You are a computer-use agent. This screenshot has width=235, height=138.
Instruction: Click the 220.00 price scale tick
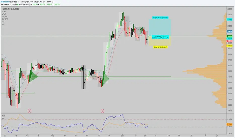pos(230,9)
